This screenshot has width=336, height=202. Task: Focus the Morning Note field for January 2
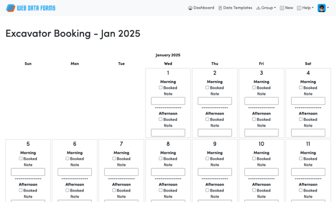[x=215, y=101]
